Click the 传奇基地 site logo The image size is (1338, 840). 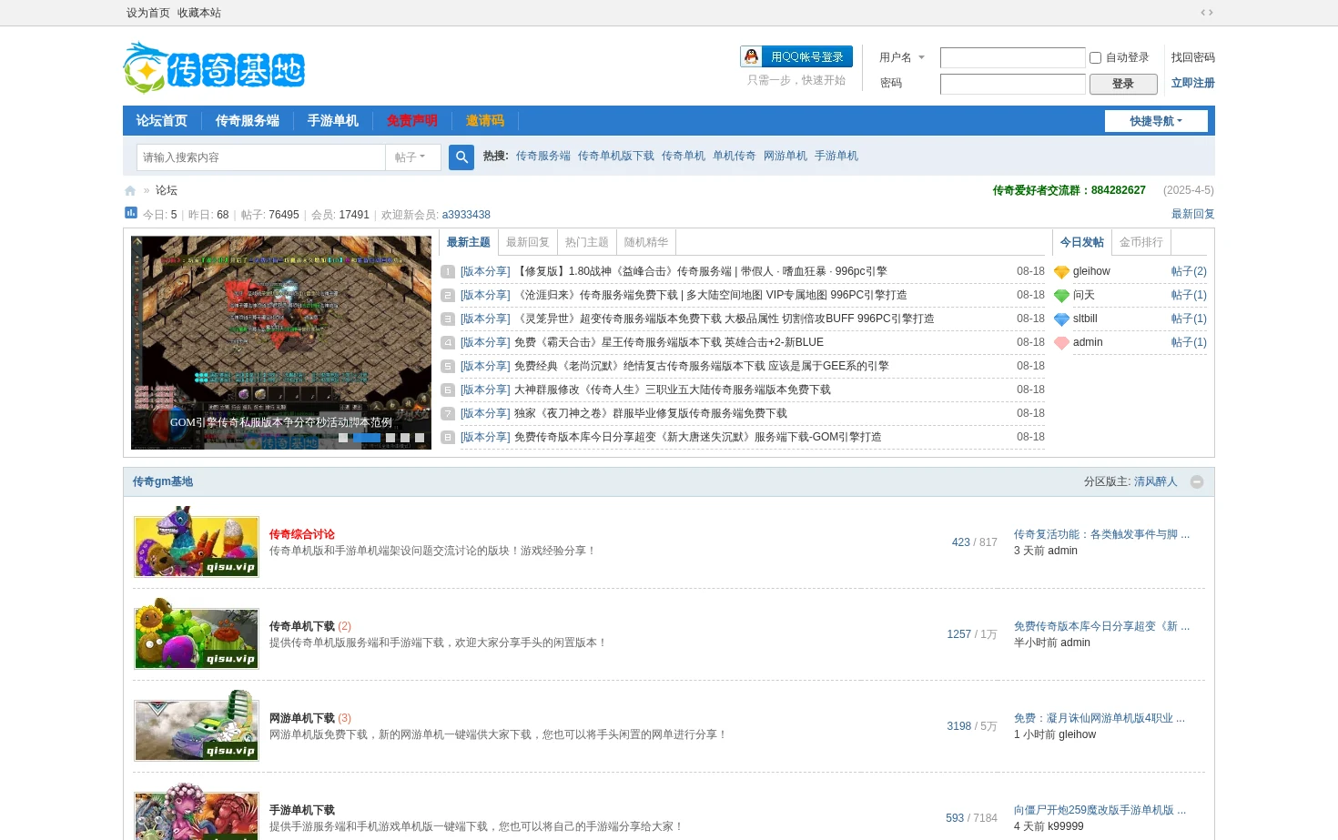214,67
